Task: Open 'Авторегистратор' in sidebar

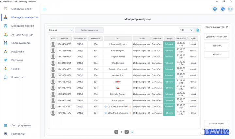Action: pyautogui.click(x=22, y=34)
